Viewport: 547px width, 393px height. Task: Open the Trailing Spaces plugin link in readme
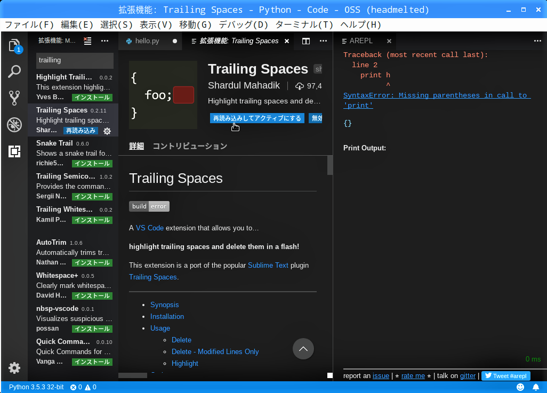coord(153,277)
